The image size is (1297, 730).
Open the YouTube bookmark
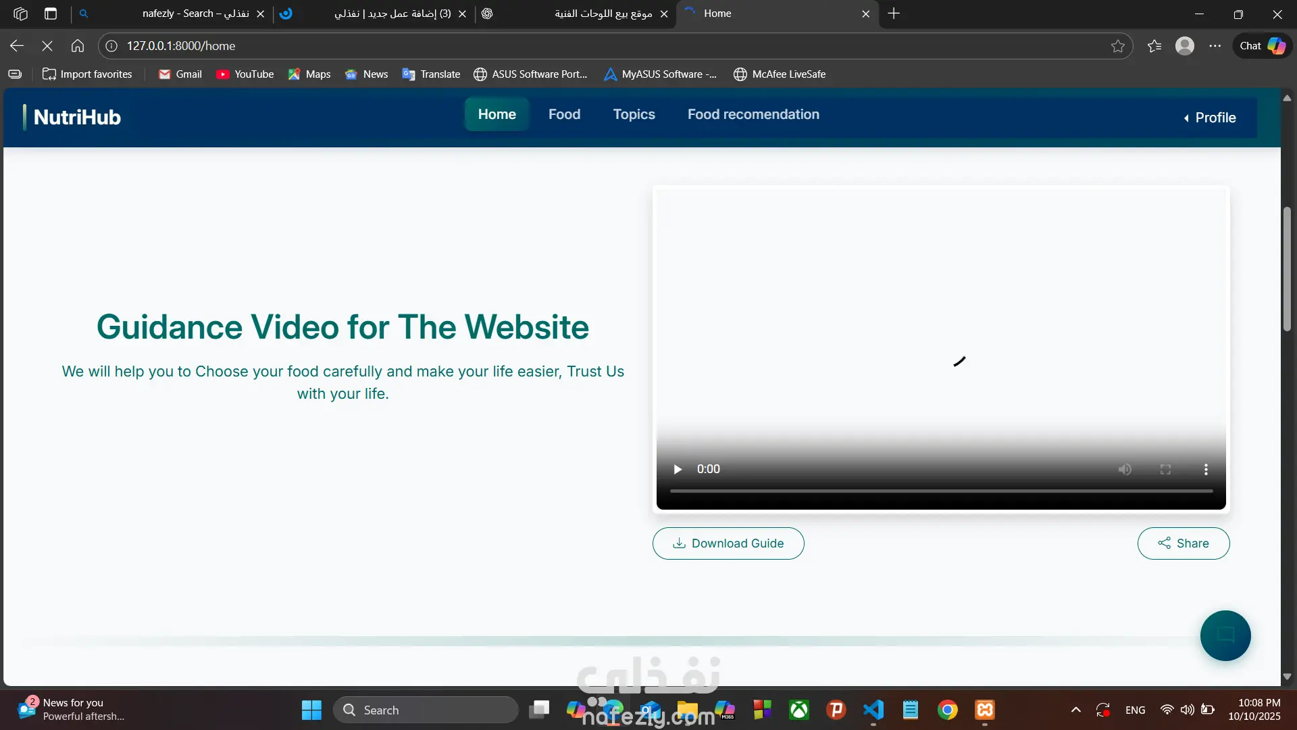(x=245, y=74)
